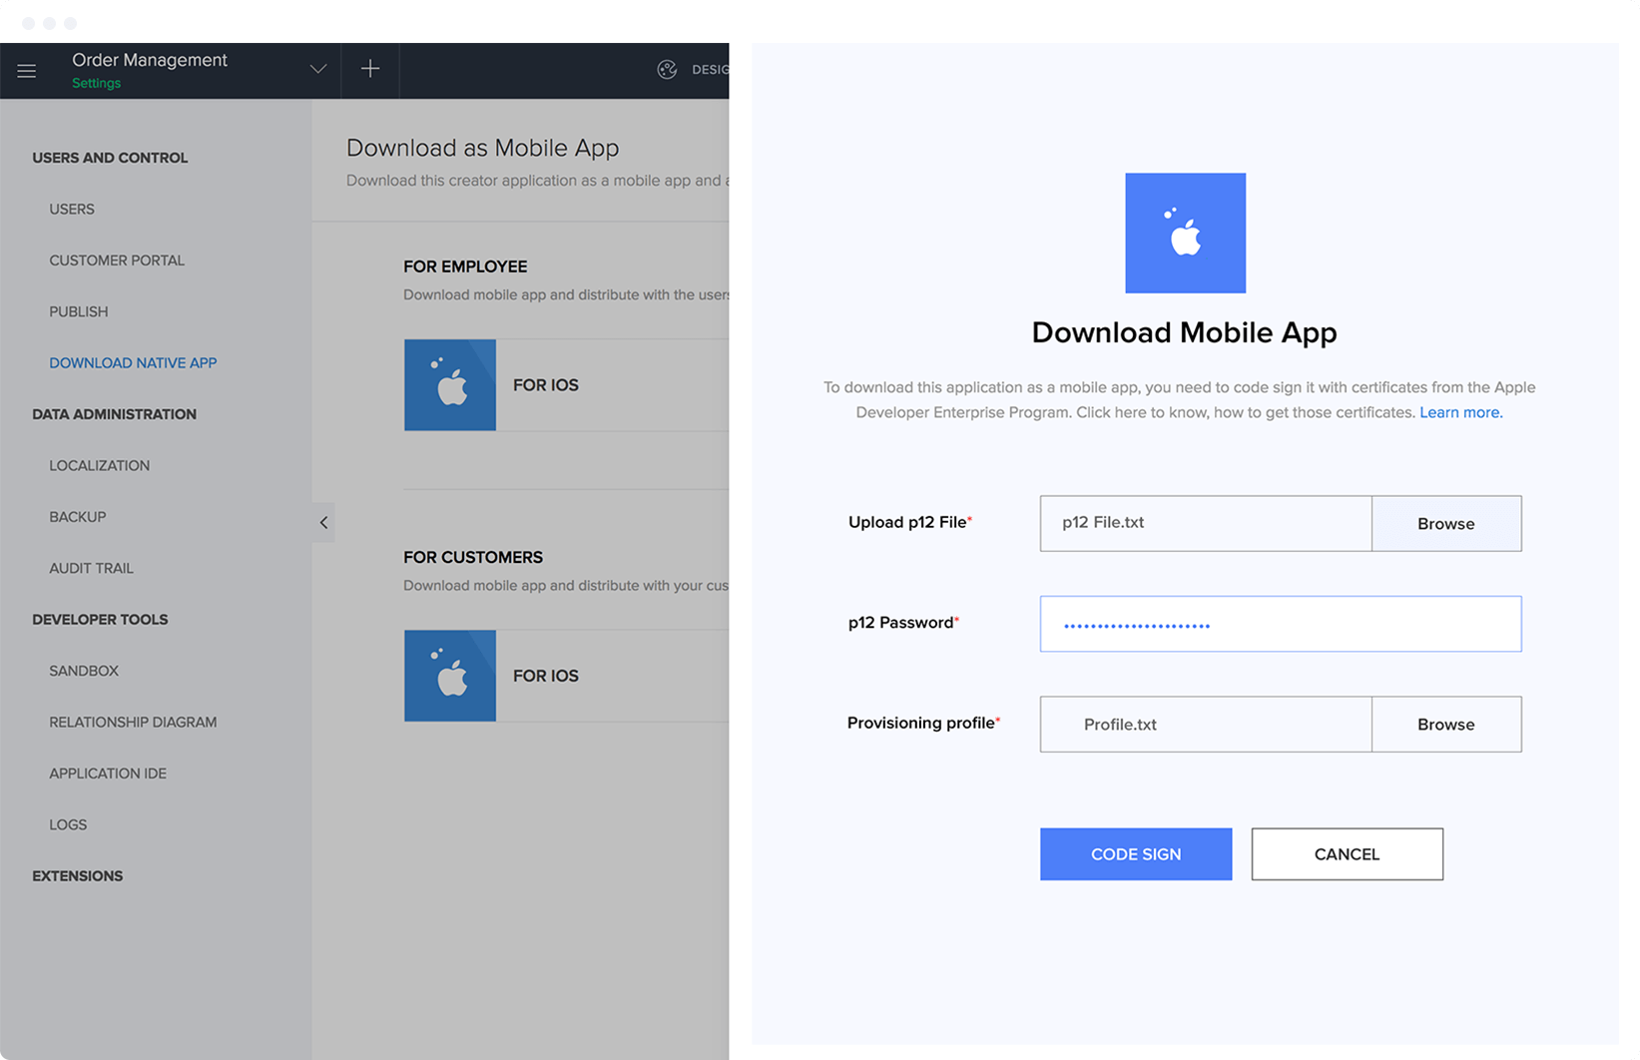Screen dimensions: 1640x1060
Task: Click the plus icon in top bar
Action: pyautogui.click(x=369, y=69)
